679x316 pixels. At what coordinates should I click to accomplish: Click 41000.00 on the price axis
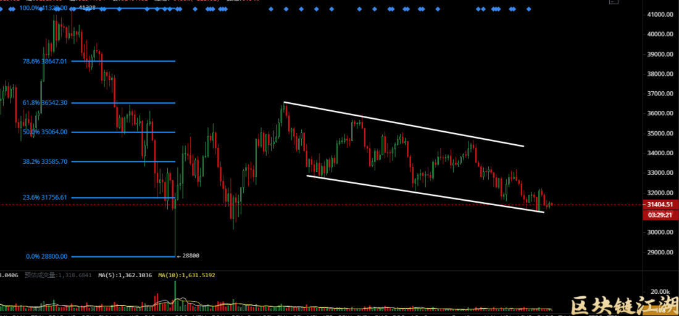(660, 15)
